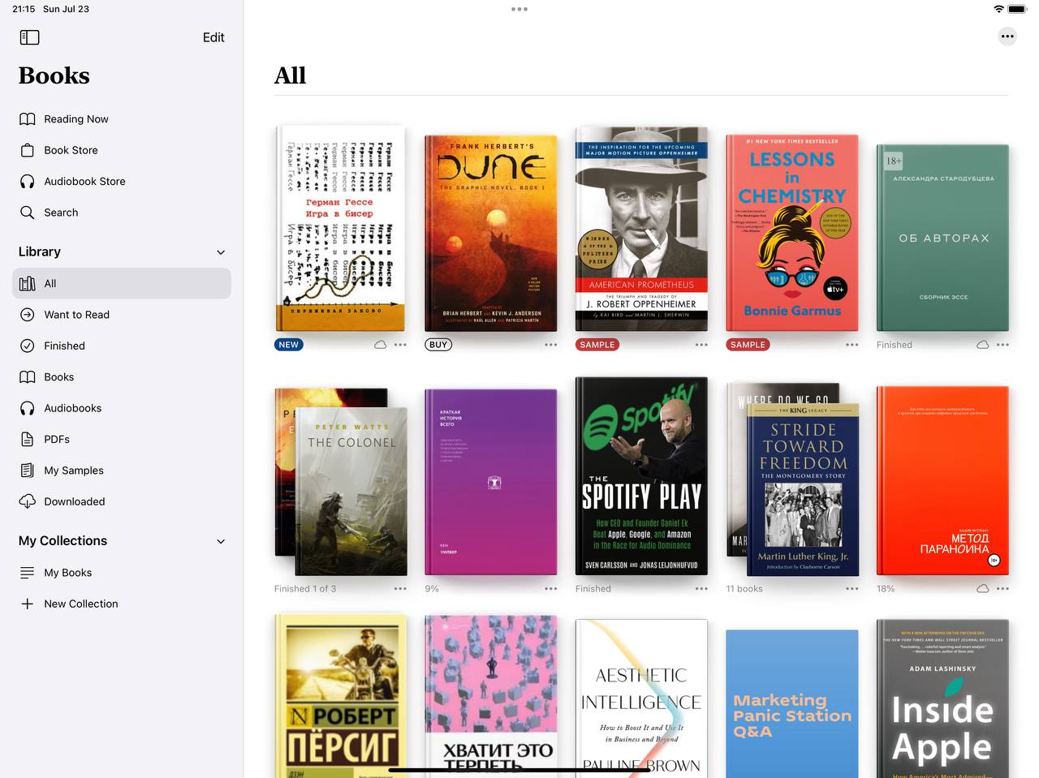
Task: Open more options for The Spotify Play
Action: click(x=701, y=589)
